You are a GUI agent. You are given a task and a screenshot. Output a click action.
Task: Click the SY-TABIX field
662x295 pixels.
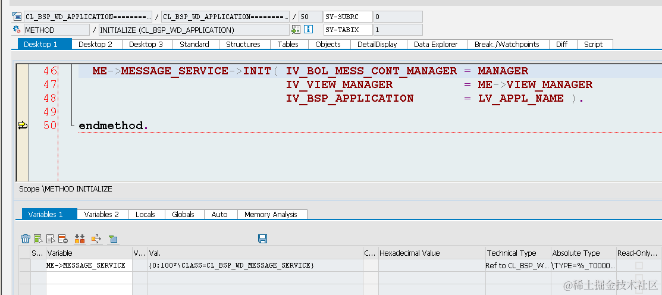tap(348, 30)
